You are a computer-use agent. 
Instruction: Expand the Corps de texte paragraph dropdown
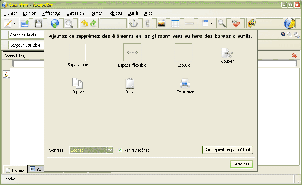26,35
